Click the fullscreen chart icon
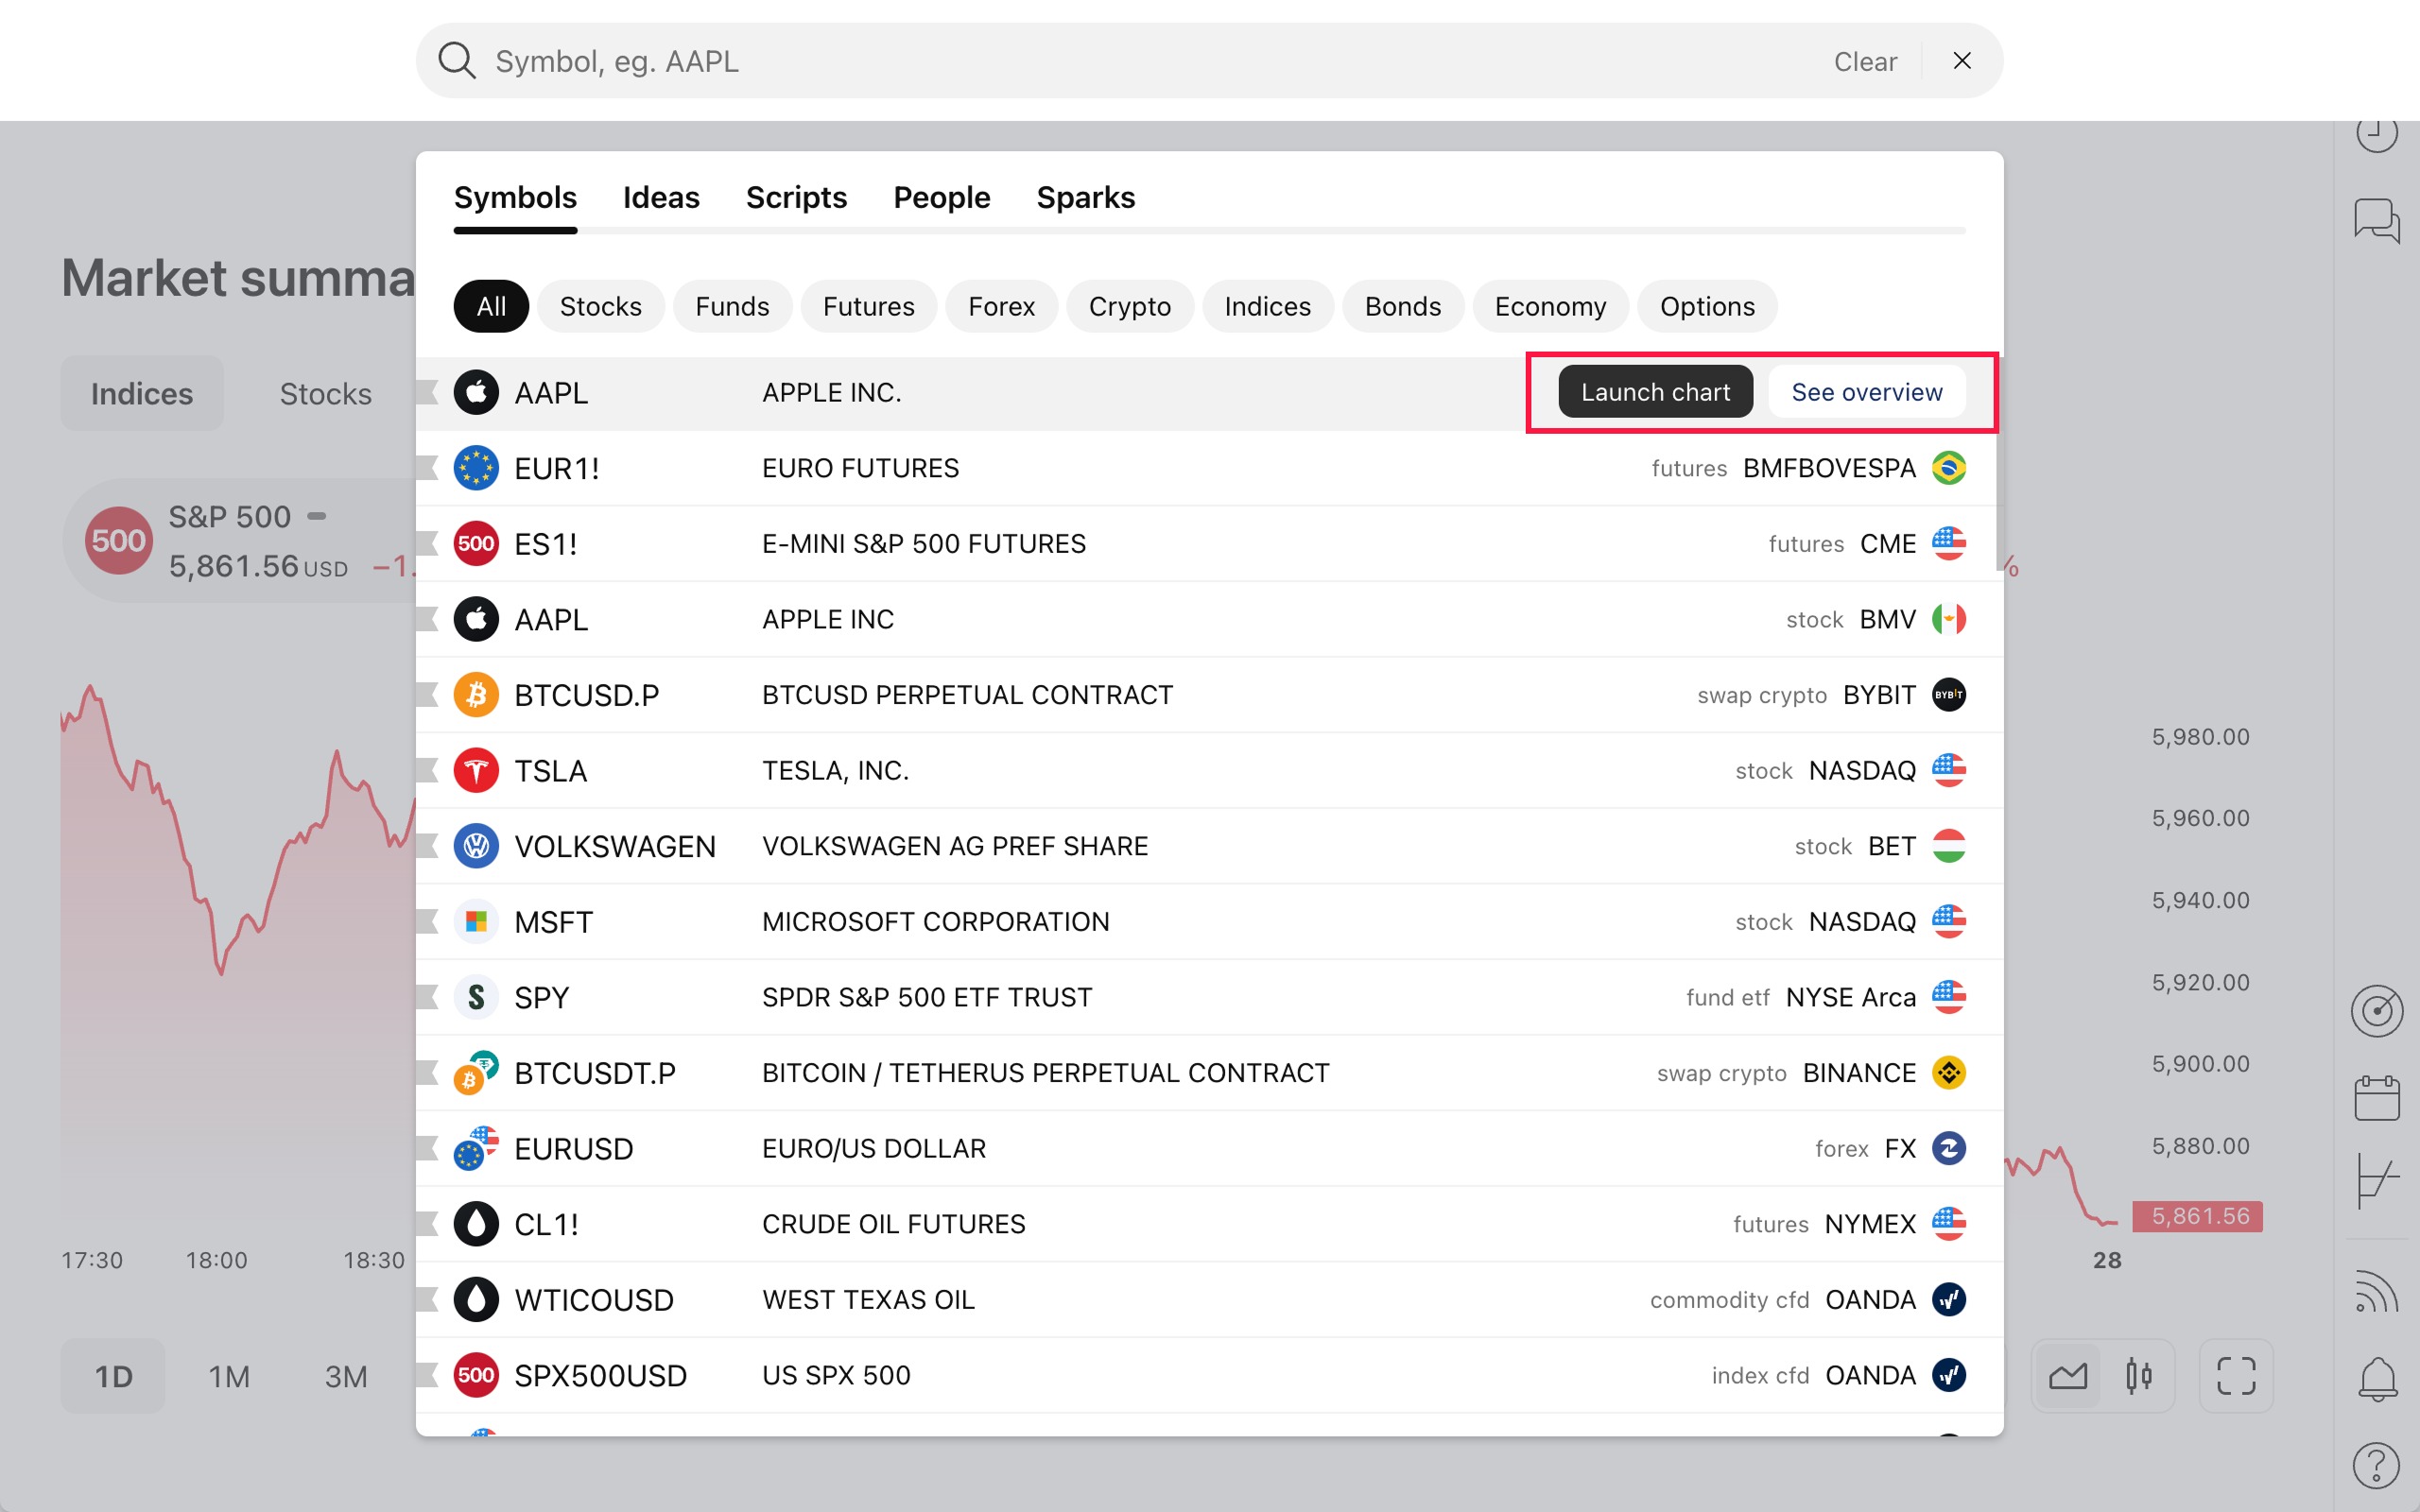The width and height of the screenshot is (2420, 1512). coord(2236,1376)
